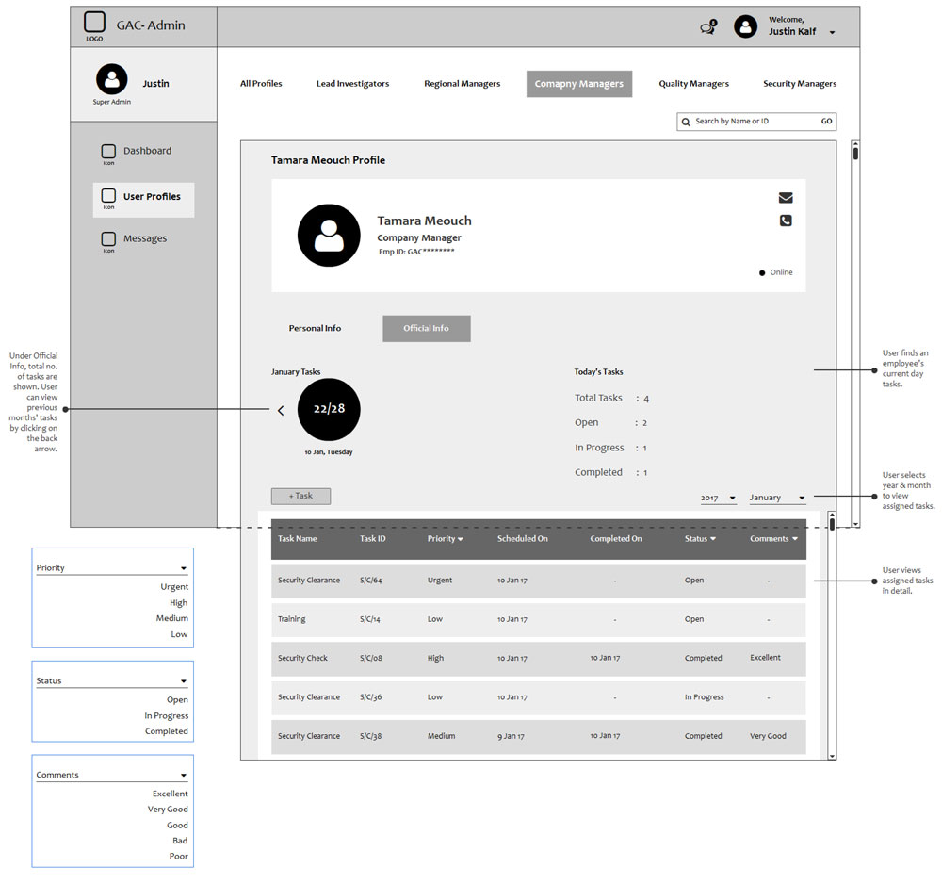
Task: Switch to the Personal Info tab
Action: pos(315,328)
